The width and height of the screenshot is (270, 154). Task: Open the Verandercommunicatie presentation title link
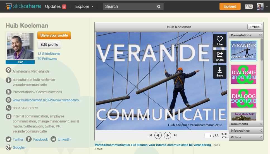(153, 145)
